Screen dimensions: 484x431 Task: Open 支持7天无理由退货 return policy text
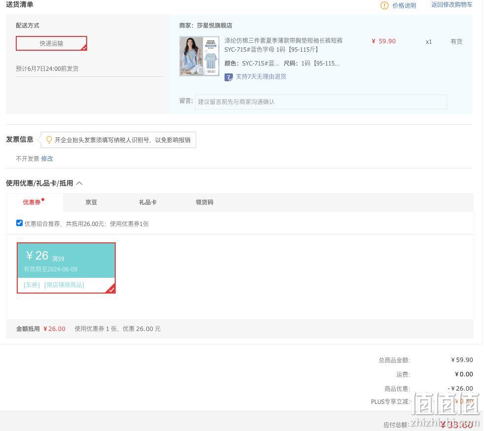tap(261, 76)
